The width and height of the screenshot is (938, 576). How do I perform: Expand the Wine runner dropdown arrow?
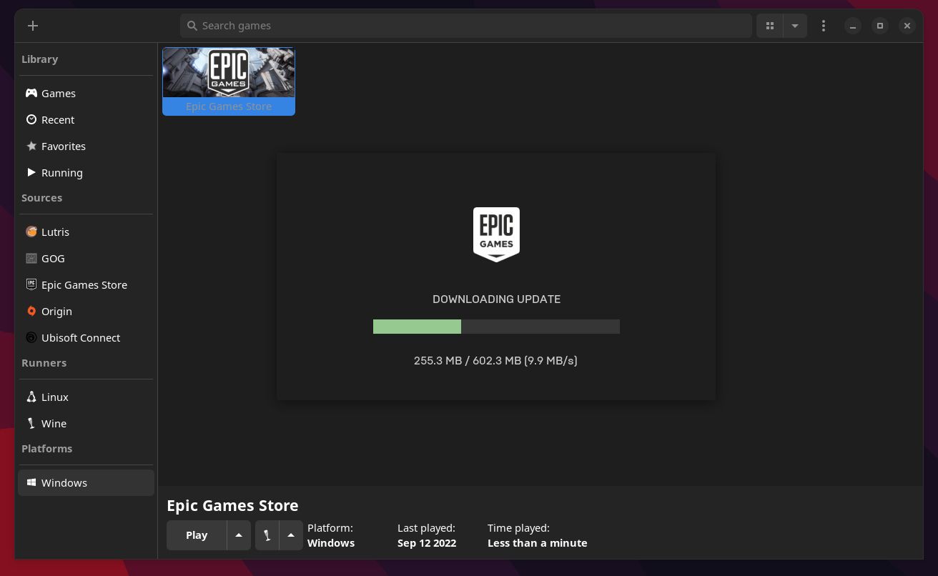pyautogui.click(x=291, y=535)
